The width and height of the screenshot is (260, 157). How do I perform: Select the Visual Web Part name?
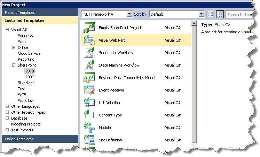pos(112,40)
